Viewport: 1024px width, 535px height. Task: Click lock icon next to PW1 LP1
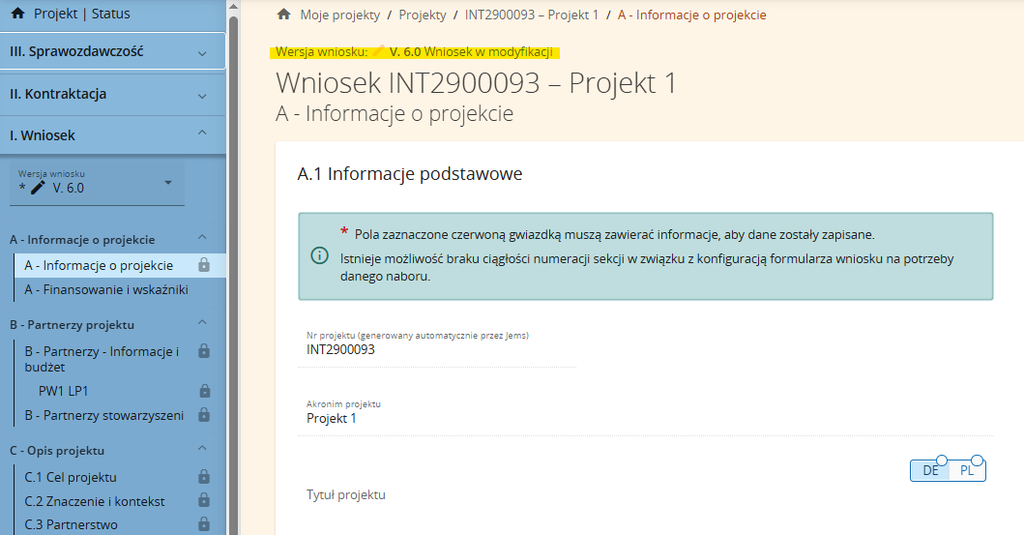[204, 392]
